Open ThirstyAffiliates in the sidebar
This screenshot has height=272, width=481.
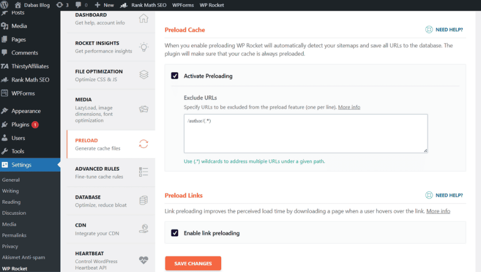point(30,66)
